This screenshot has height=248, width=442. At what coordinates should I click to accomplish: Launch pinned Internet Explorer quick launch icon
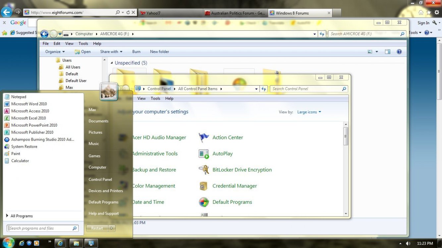[x=22, y=243]
